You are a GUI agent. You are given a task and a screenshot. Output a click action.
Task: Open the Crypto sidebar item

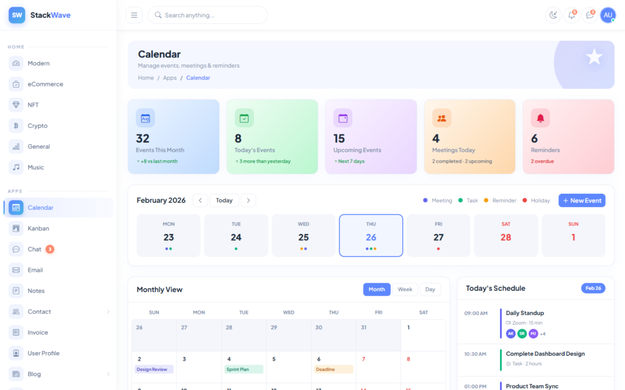click(x=59, y=126)
